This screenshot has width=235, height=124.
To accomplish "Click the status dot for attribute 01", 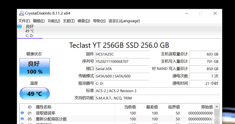I will click(x=22, y=113).
